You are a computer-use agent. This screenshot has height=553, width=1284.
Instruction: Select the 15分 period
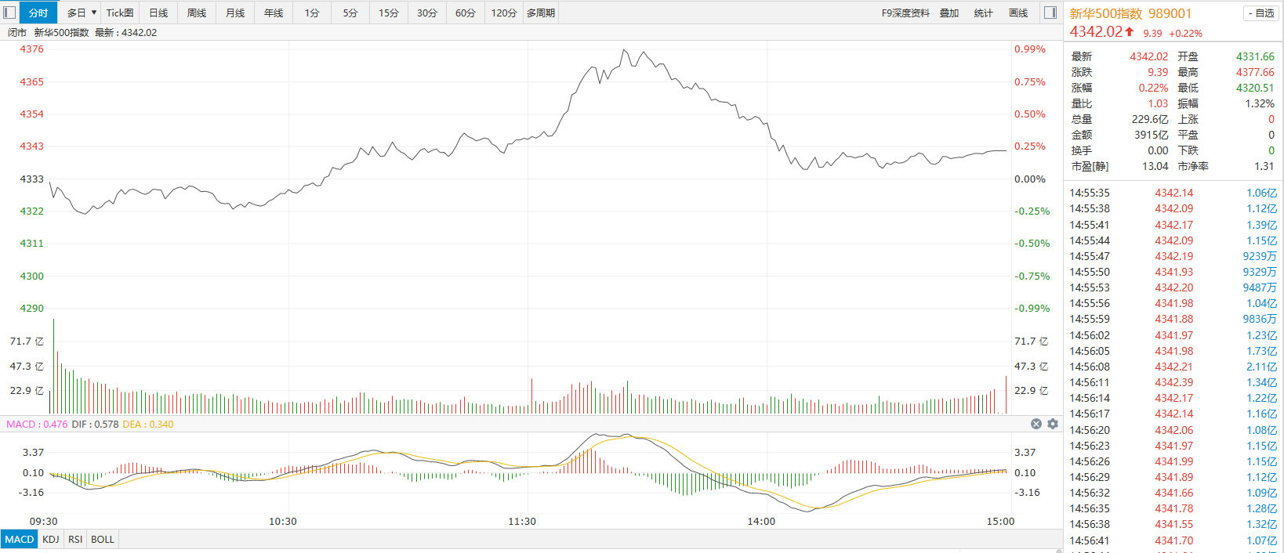(x=389, y=13)
